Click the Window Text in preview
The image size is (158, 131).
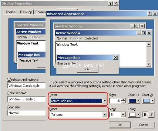coord(67,45)
